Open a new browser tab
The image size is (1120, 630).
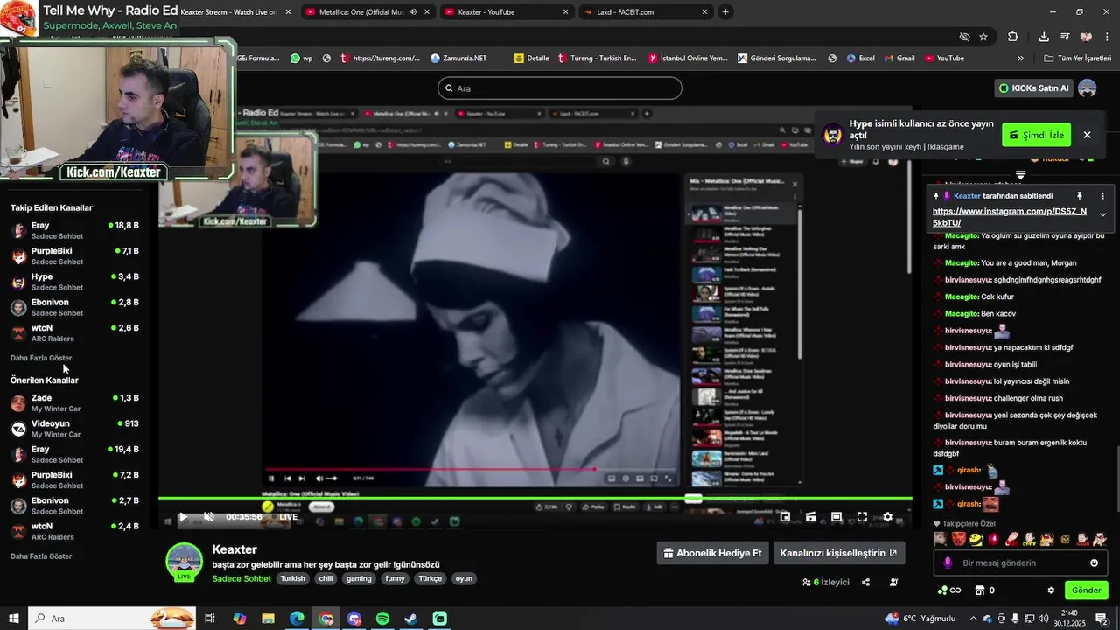[725, 12]
